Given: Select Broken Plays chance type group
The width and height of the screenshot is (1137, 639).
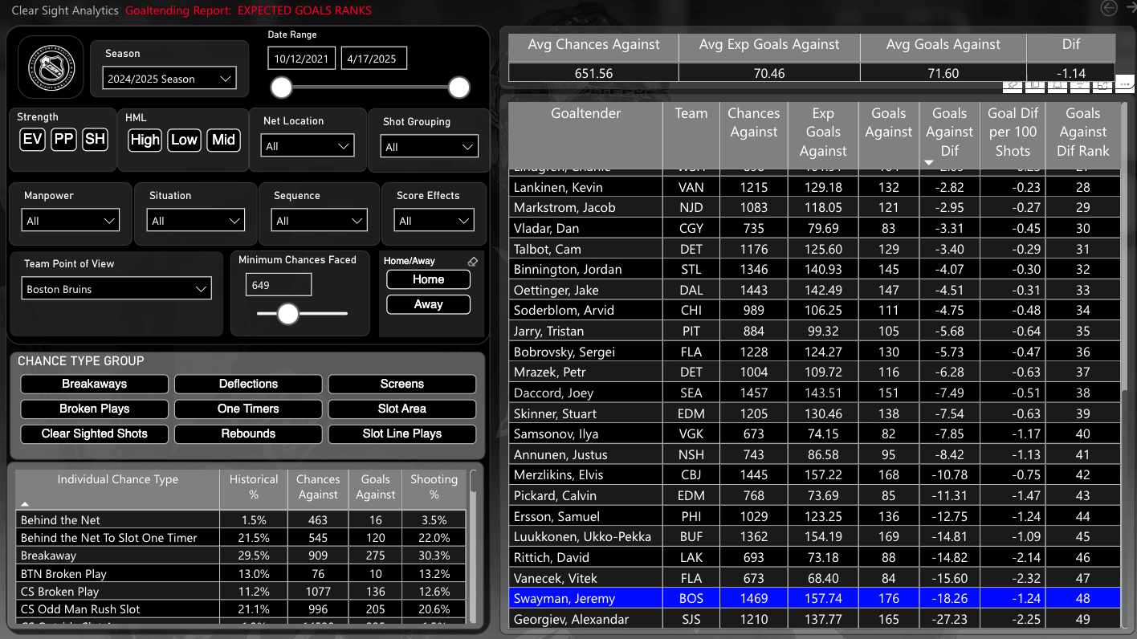Looking at the screenshot, I should coord(94,409).
